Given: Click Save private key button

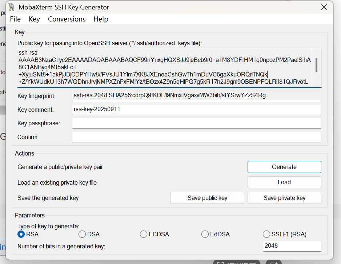Looking at the screenshot, I should [284, 198].
